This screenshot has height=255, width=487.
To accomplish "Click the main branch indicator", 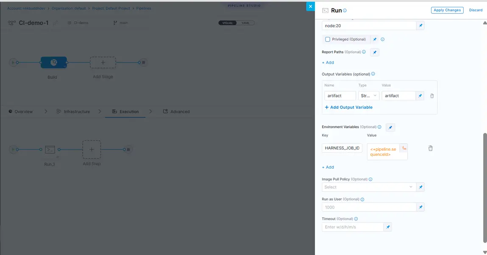I will pos(120,23).
